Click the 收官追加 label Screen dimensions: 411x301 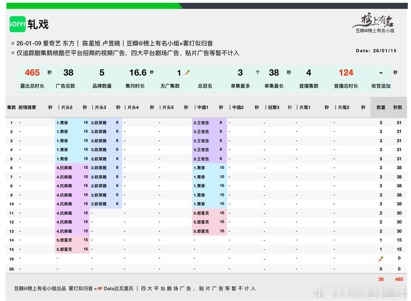pos(381,86)
